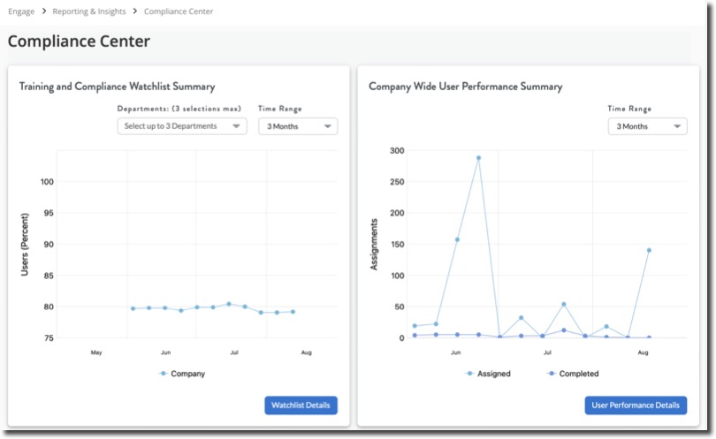The width and height of the screenshot is (716, 439).
Task: Click the highest Company watchlist data point
Action: (229, 304)
